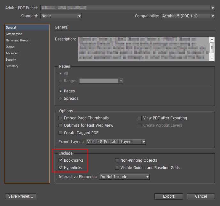Click the Range input field

click(x=99, y=81)
